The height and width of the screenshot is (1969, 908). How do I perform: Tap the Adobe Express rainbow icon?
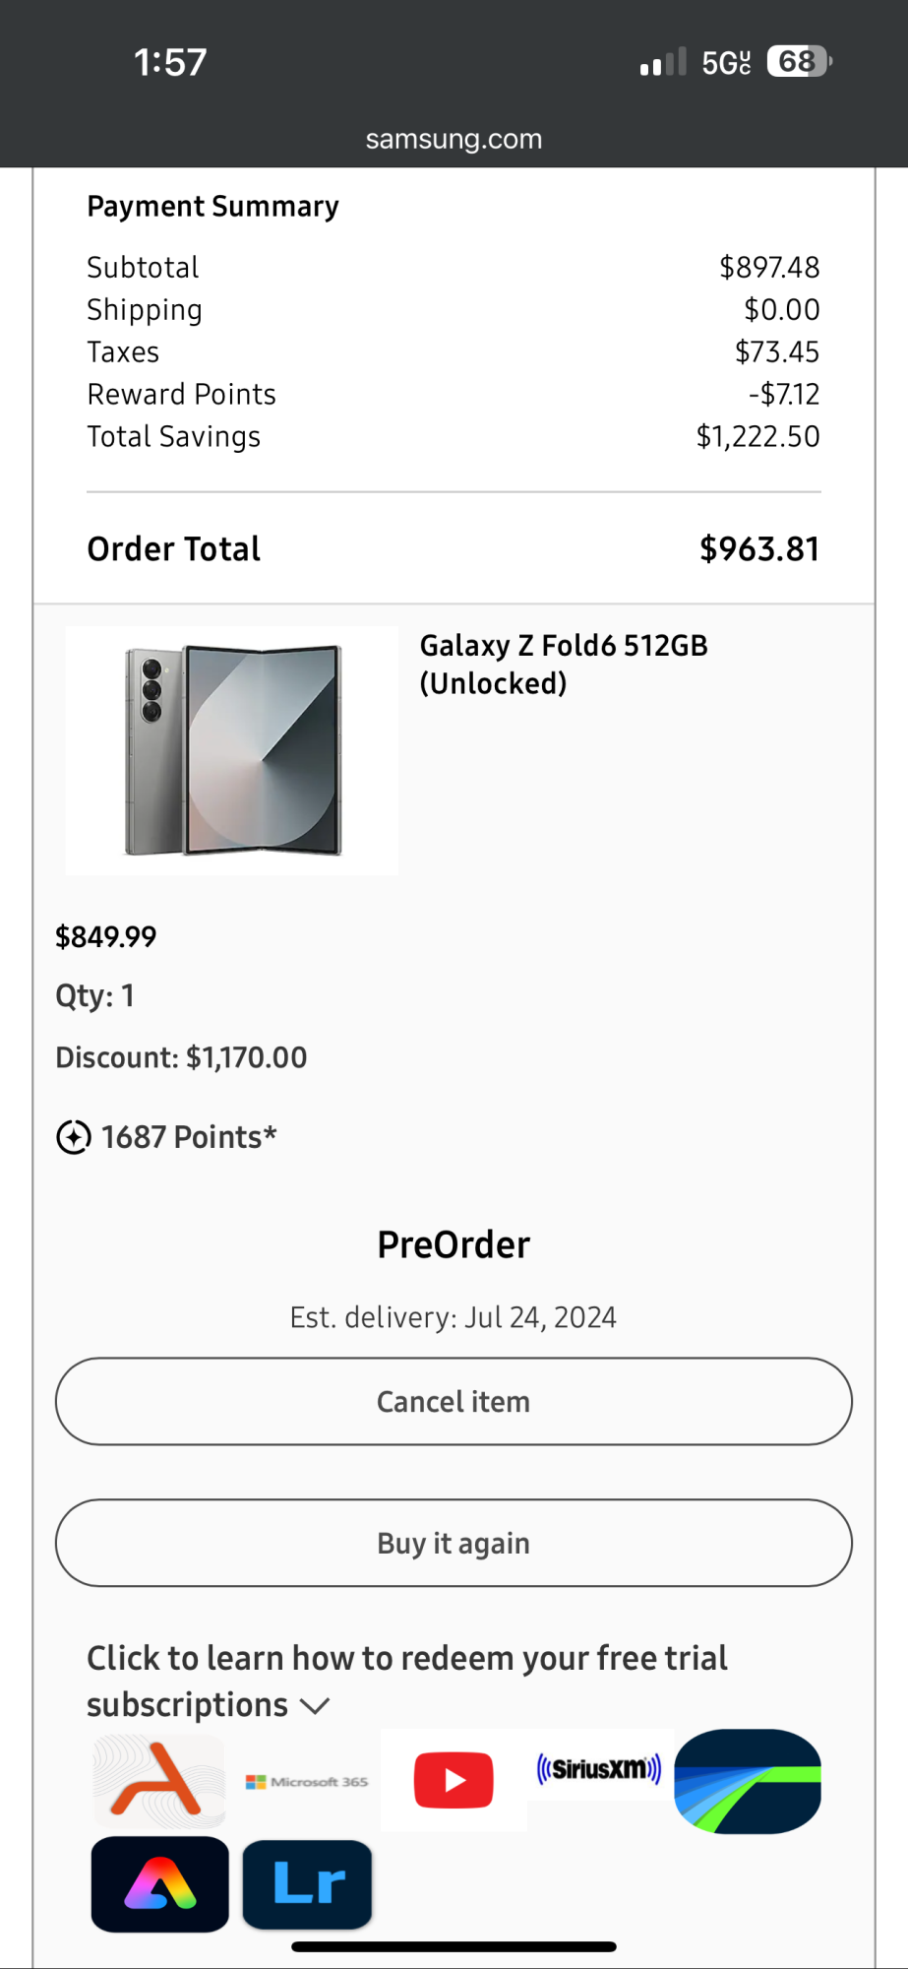[x=159, y=1883]
